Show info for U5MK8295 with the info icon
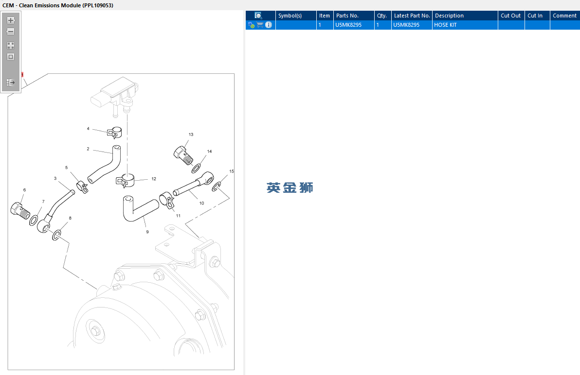 pyautogui.click(x=269, y=25)
